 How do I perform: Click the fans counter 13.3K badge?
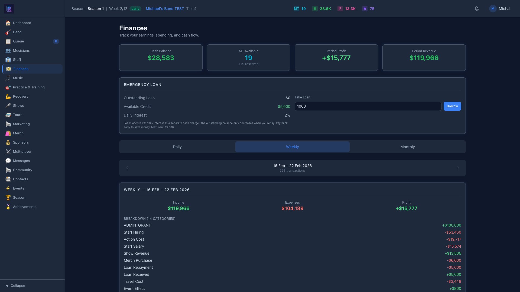(347, 9)
